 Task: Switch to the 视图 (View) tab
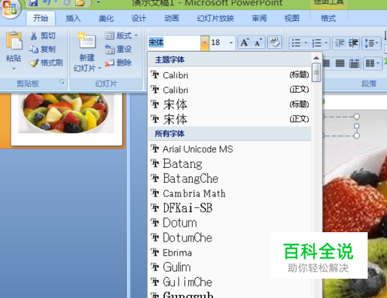point(292,19)
